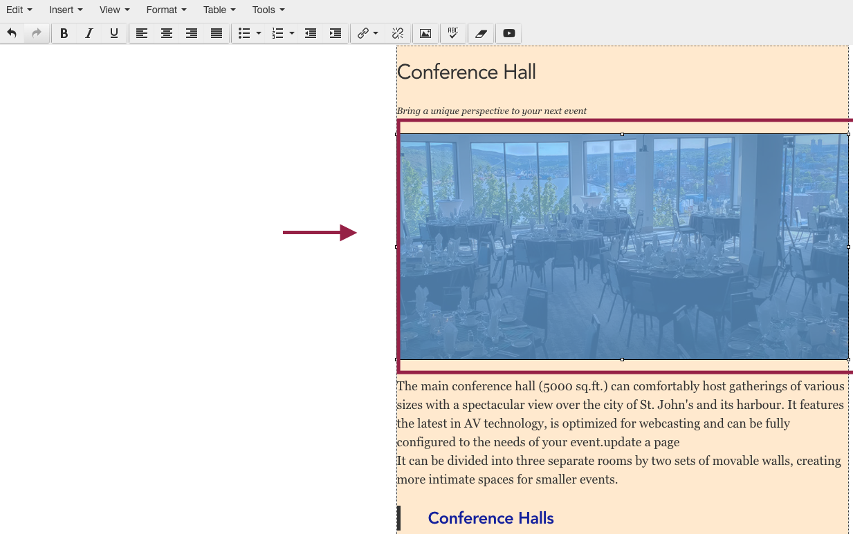Open the Tools menu
Image resolution: width=853 pixels, height=534 pixels.
pyautogui.click(x=268, y=10)
